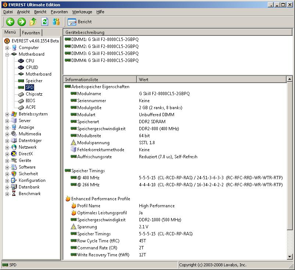Viewport: 295px width, 270px height.
Task: Switch to the Favoriten tab in sidebar
Action: point(31,33)
